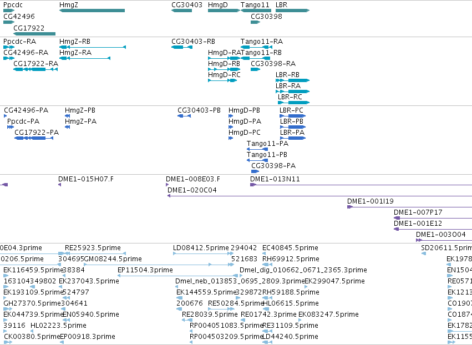Select protein HmgD-PB
472x345 pixels.
[x=244, y=110]
